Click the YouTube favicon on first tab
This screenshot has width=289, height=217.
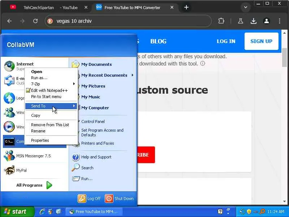click(13, 7)
